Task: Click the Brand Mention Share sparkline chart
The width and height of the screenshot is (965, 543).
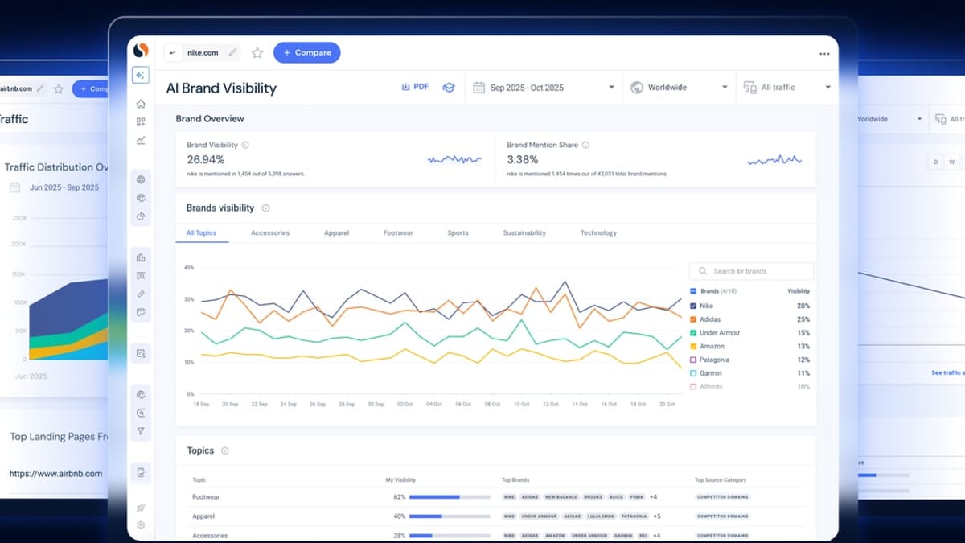Action: (x=774, y=160)
